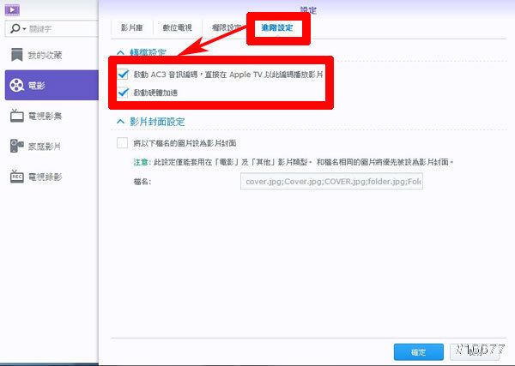Open the search filter dropdown arrow

click(x=21, y=29)
